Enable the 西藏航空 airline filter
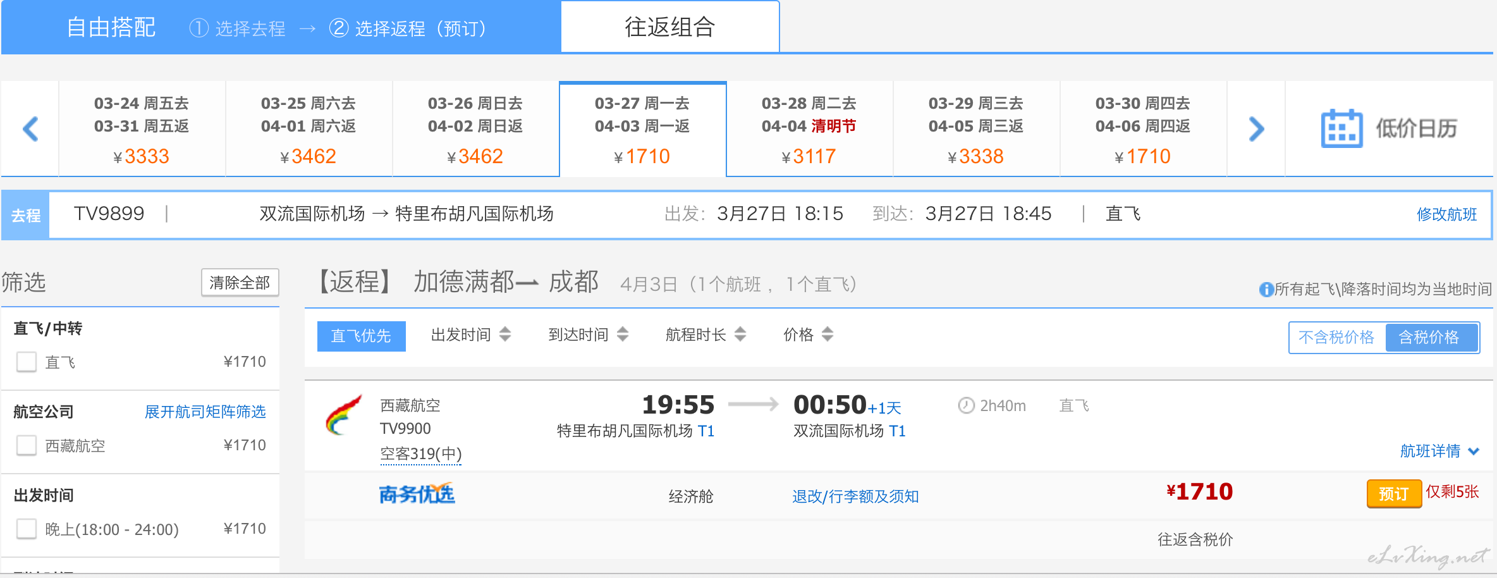The width and height of the screenshot is (1497, 578). [27, 446]
